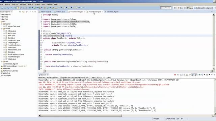216x121 pixels.
Task: Switch to Vehicle.java editor tab
Action: pos(60,12)
